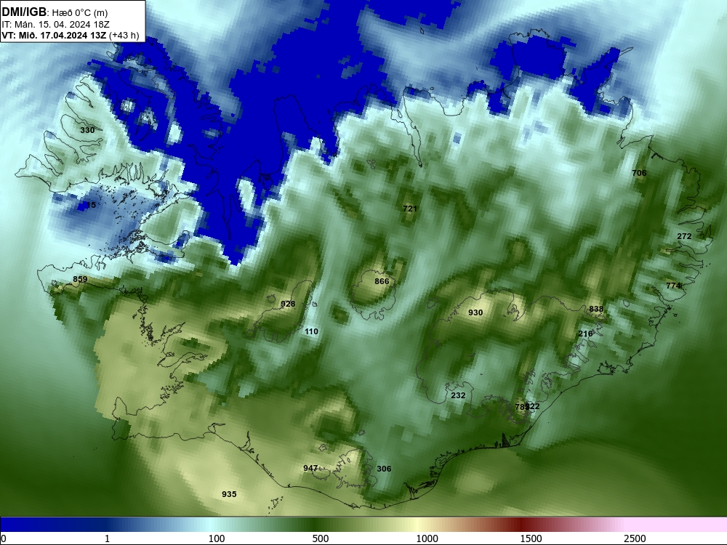Screen dimensions: 727x545
Task: Click the color scale label 100
Action: [x=217, y=538]
